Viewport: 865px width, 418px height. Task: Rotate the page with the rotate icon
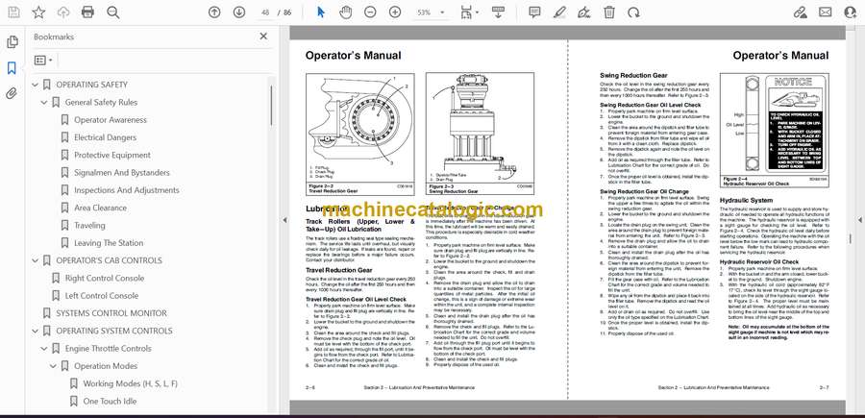634,12
